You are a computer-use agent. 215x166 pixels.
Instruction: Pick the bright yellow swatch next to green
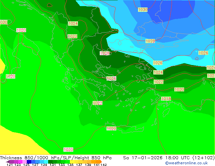tap(72, 162)
